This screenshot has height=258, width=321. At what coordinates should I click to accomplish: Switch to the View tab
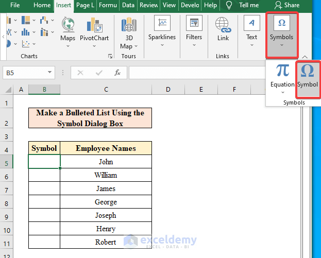pyautogui.click(x=169, y=5)
